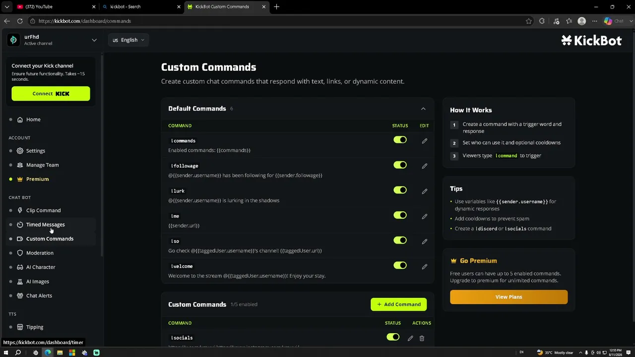
Task: Edit the !commands default command
Action: pos(424,141)
